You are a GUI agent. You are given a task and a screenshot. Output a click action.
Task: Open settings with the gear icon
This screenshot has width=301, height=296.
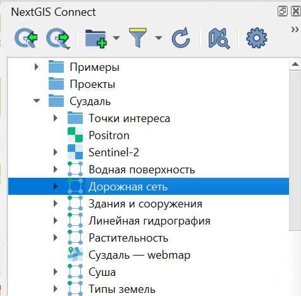coord(257,38)
